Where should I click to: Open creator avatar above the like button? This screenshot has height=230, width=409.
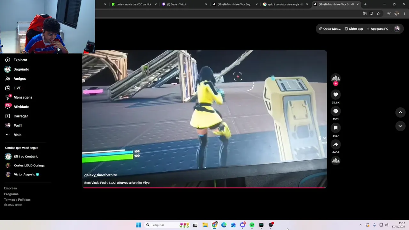click(336, 78)
